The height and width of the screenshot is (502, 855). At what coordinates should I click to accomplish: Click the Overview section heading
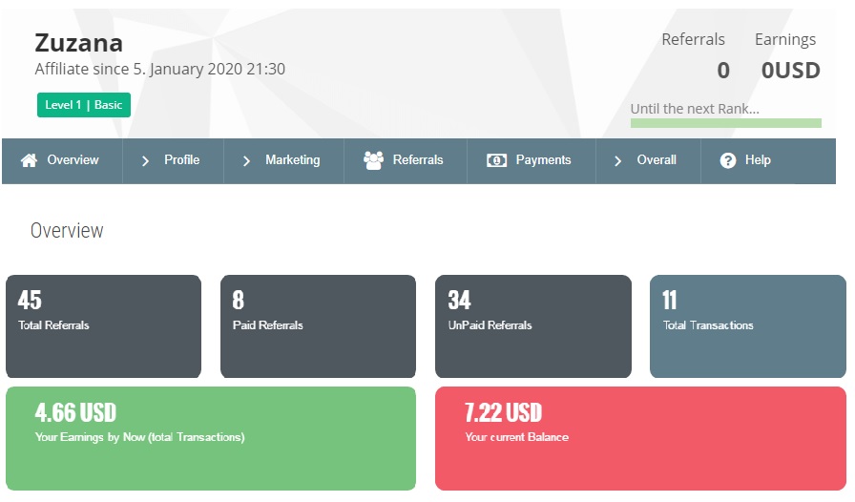click(x=67, y=231)
